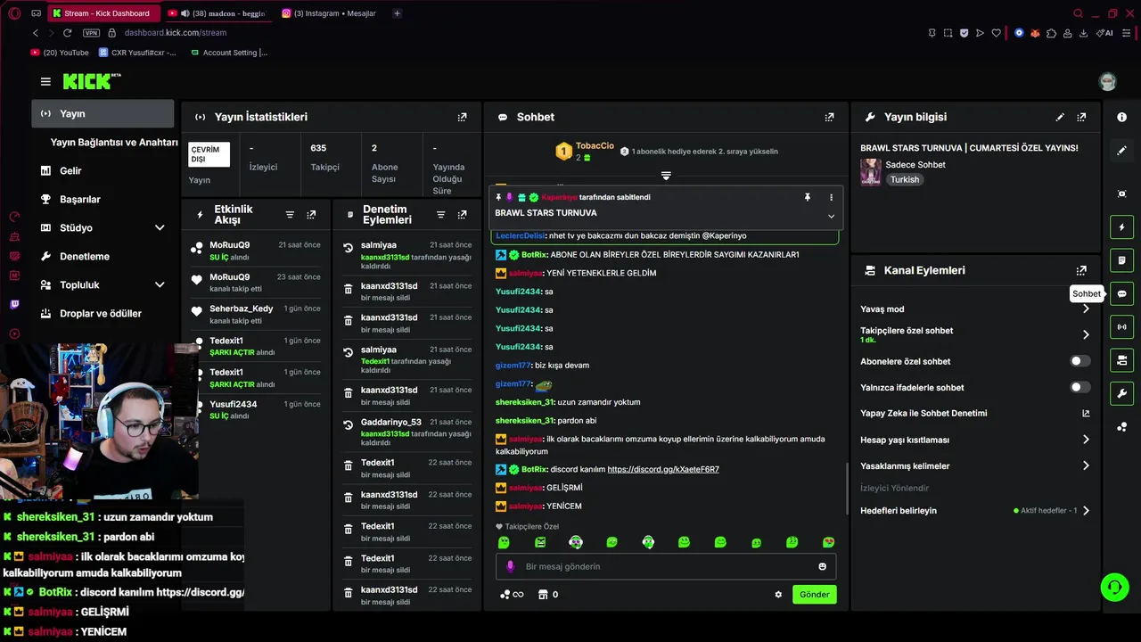This screenshot has height=642, width=1141.
Task: Open chat settings gear icon
Action: [778, 595]
